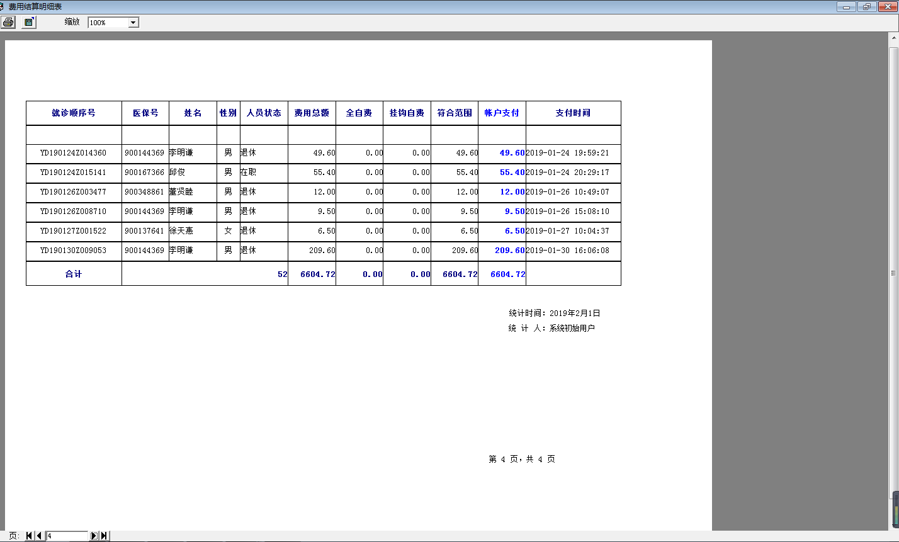
Task: Click the notebook export icon in the toolbar
Action: pos(28,22)
